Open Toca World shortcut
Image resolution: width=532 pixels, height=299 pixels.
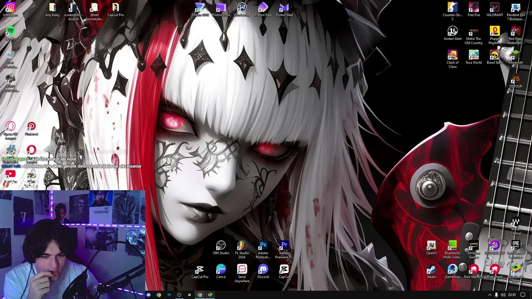tap(473, 57)
